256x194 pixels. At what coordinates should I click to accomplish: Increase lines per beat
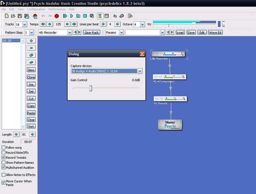click(x=117, y=24)
